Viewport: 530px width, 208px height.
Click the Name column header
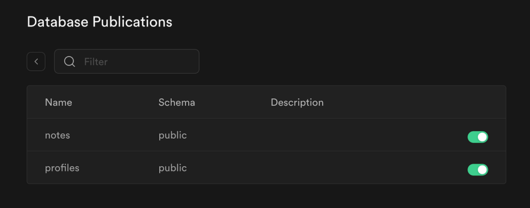pyautogui.click(x=58, y=102)
